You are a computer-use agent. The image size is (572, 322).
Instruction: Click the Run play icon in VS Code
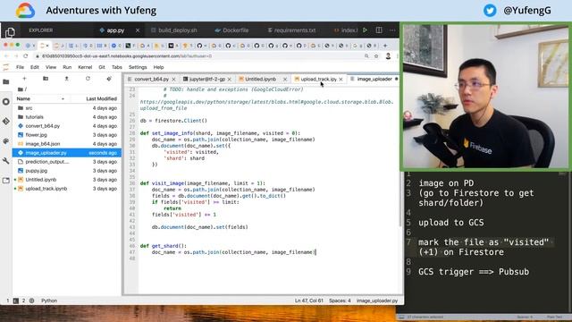click(365, 30)
